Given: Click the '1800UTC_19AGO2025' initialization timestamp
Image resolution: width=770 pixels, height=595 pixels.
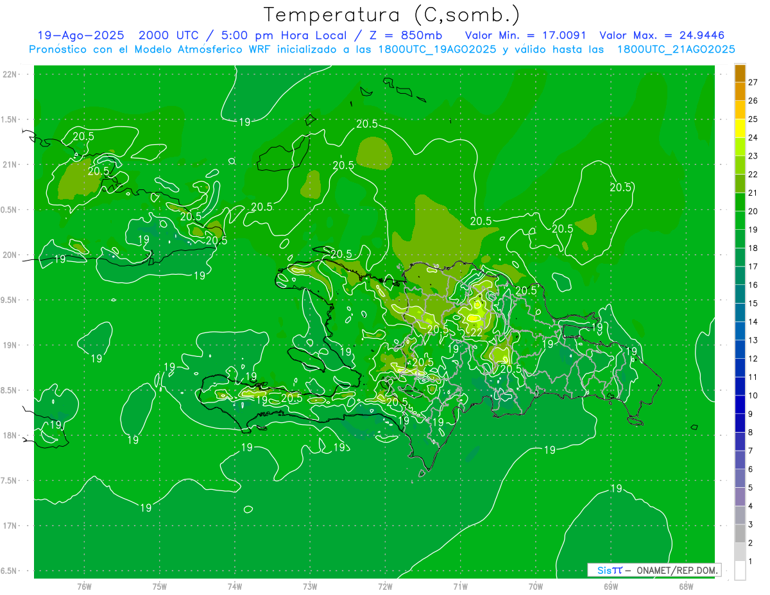Looking at the screenshot, I should click(436, 50).
